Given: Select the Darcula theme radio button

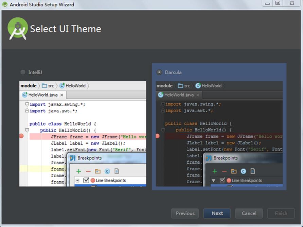Looking at the screenshot, I should [x=159, y=72].
